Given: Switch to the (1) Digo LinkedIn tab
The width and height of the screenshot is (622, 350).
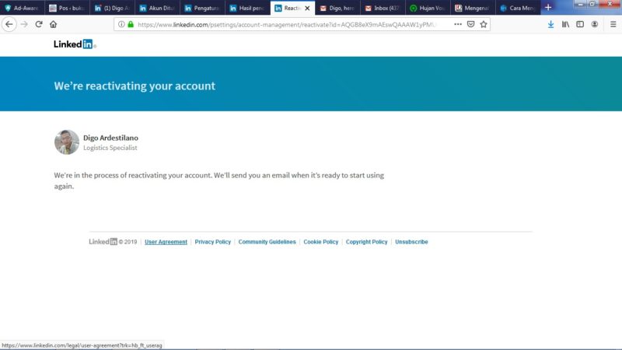Looking at the screenshot, I should coord(112,8).
